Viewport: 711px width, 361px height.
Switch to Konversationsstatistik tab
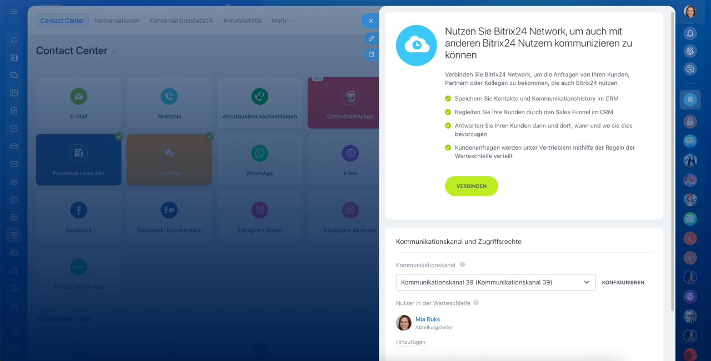[x=181, y=21]
